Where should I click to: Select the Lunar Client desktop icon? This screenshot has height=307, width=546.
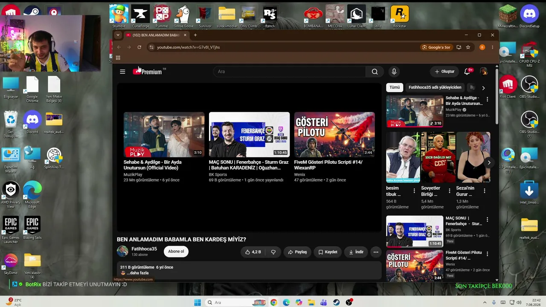point(357,17)
